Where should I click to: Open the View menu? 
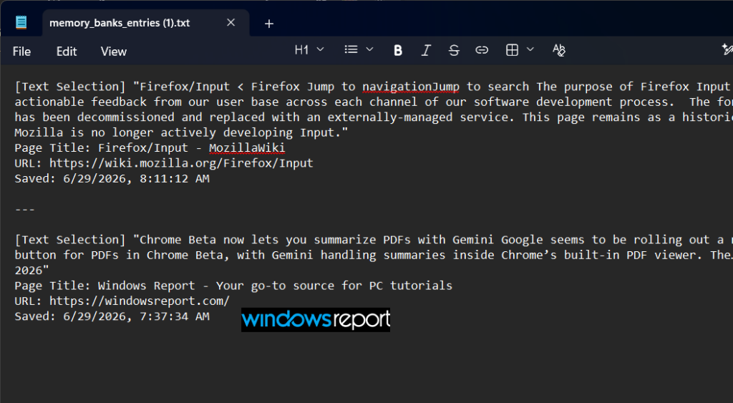114,52
